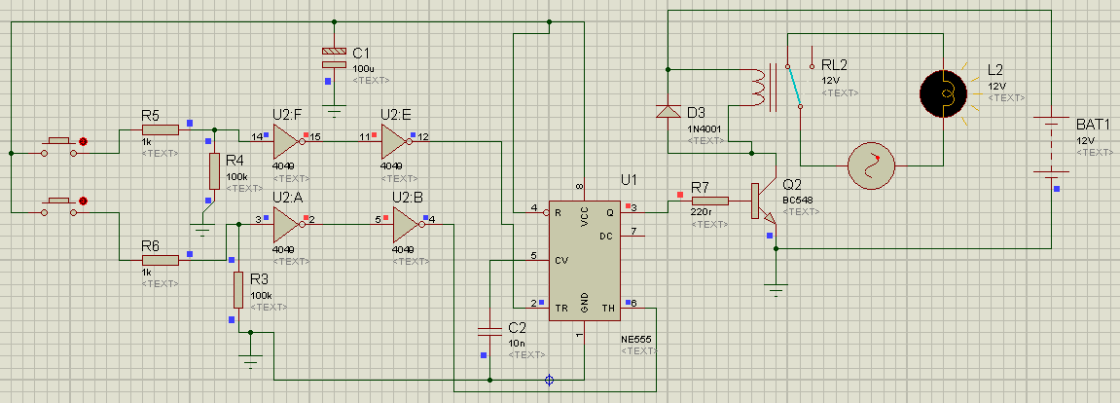The width and height of the screenshot is (1120, 403).
Task: Select diode D3 symbol
Action: [x=668, y=112]
